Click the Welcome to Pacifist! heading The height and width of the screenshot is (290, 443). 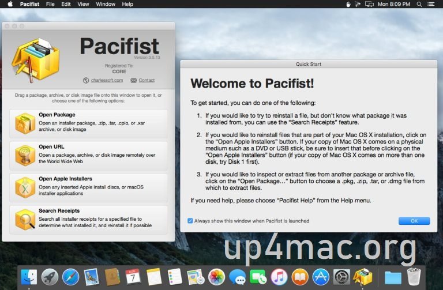[x=252, y=84]
